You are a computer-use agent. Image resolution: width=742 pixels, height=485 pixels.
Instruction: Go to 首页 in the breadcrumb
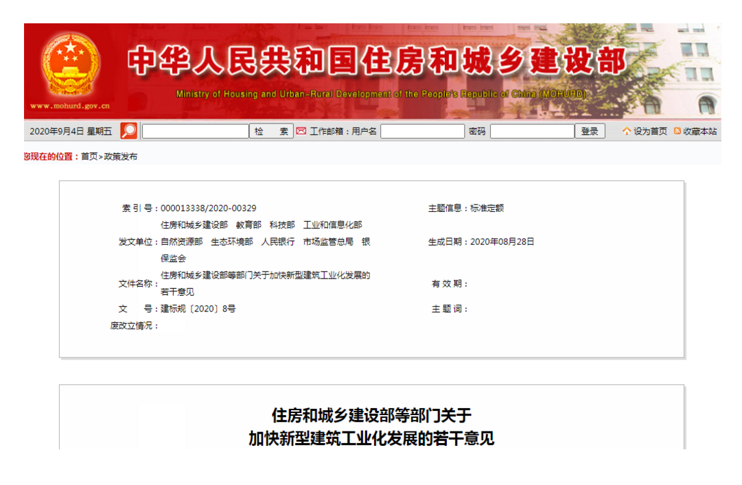tap(89, 156)
